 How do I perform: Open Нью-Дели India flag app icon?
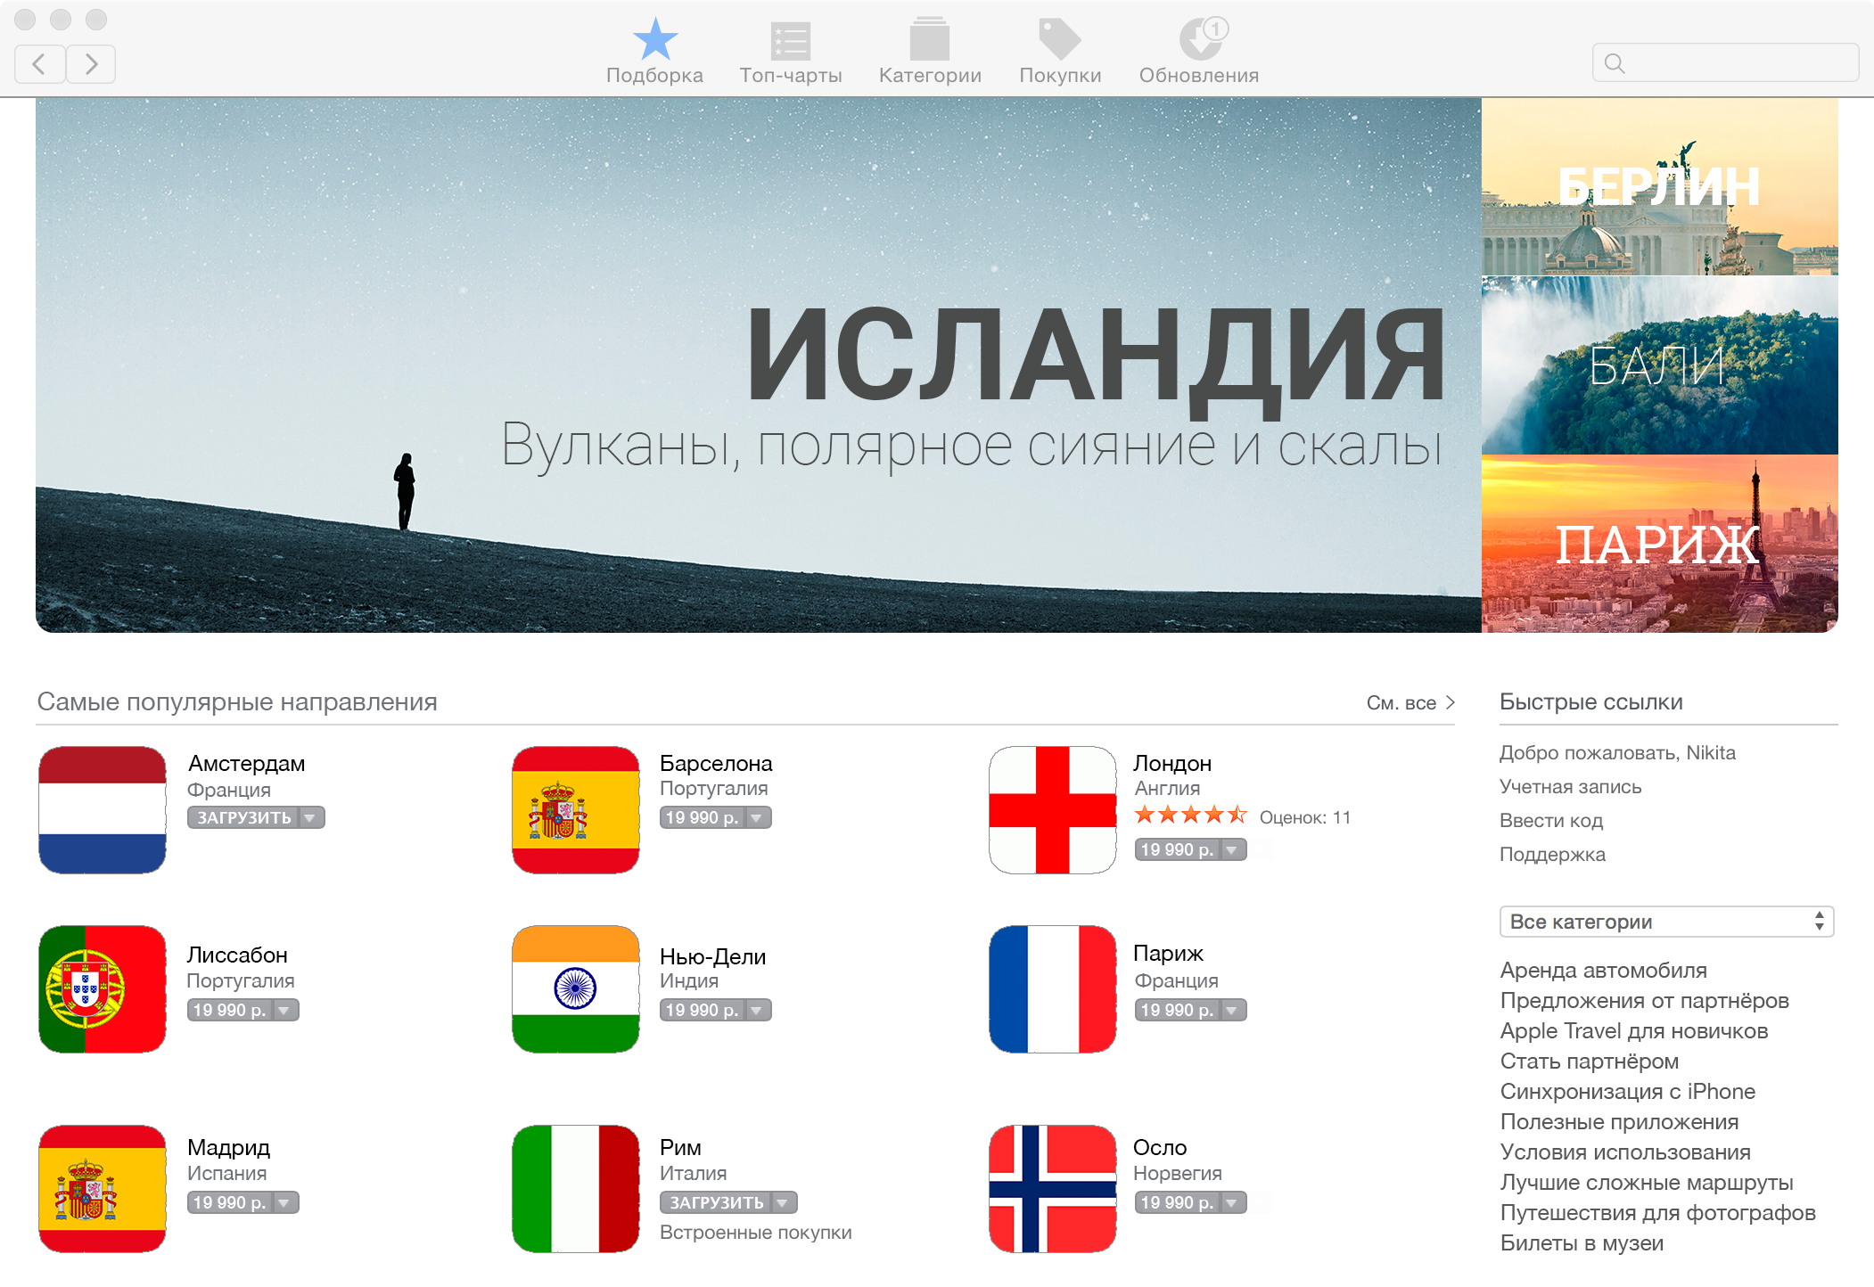point(575,988)
